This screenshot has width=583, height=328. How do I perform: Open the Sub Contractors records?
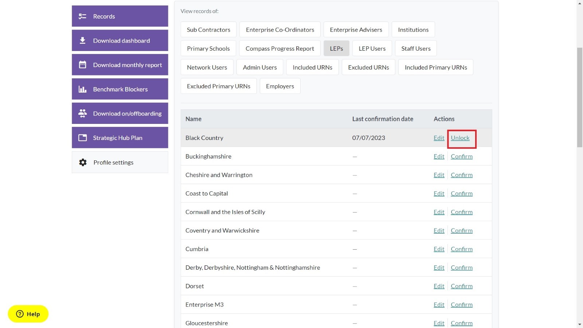coord(208,30)
